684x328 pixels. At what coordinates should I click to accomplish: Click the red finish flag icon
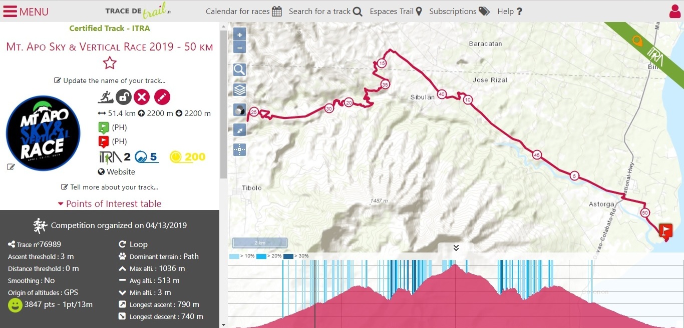103,141
